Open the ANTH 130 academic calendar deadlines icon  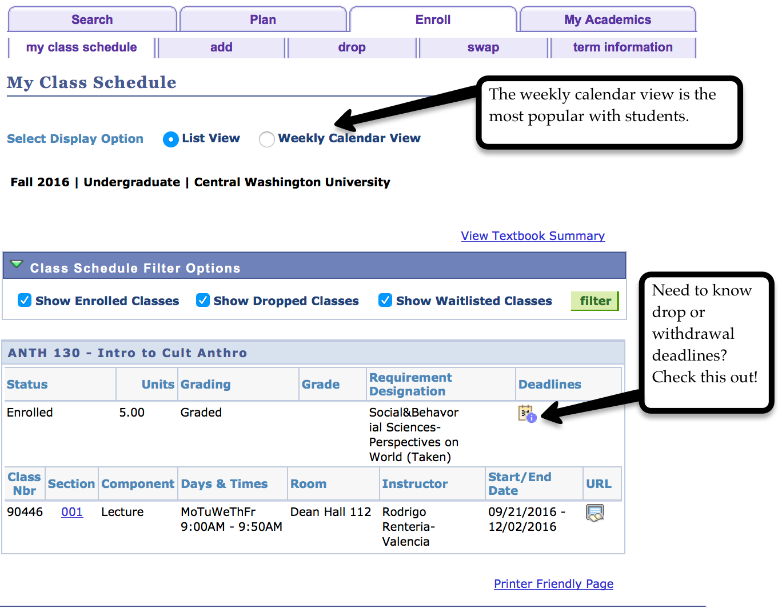pyautogui.click(x=527, y=414)
